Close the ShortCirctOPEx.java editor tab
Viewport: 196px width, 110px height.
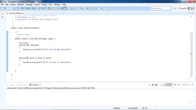pyautogui.click(x=26, y=13)
